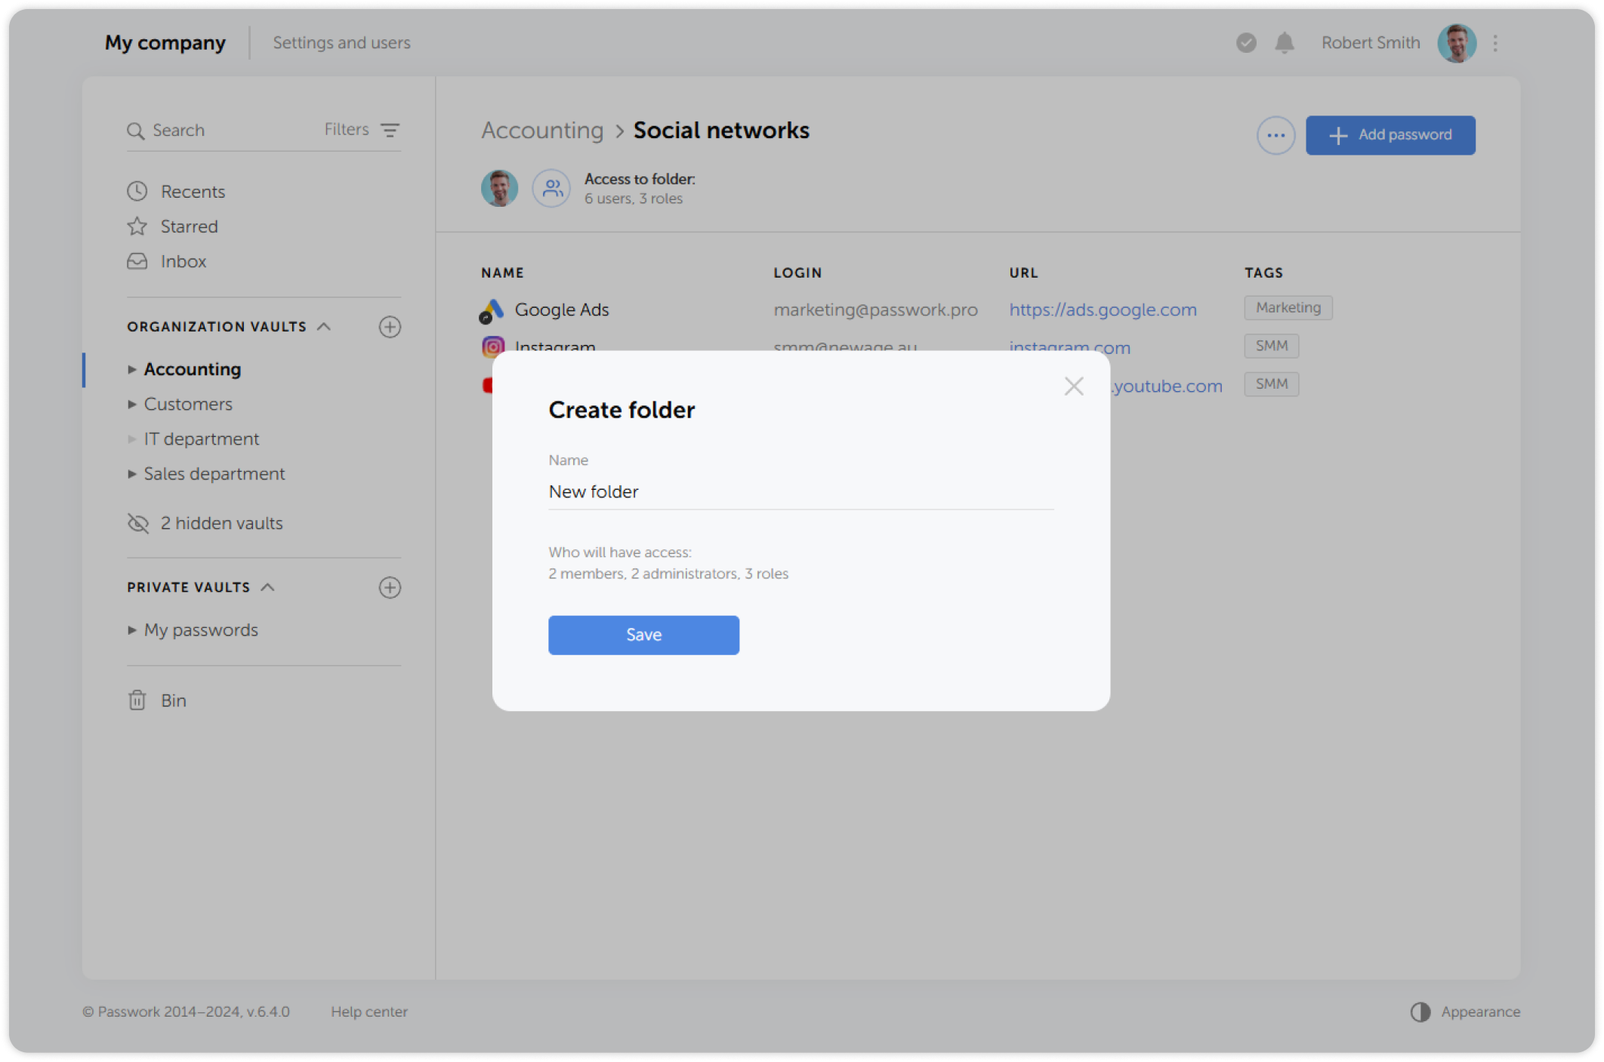Open the three-dot menu beside the avatar

(x=1494, y=43)
